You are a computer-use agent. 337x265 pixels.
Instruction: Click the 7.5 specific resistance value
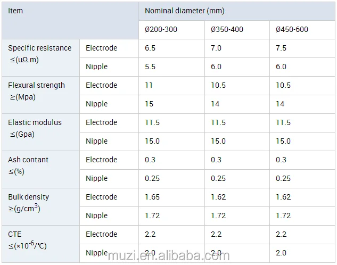click(281, 48)
